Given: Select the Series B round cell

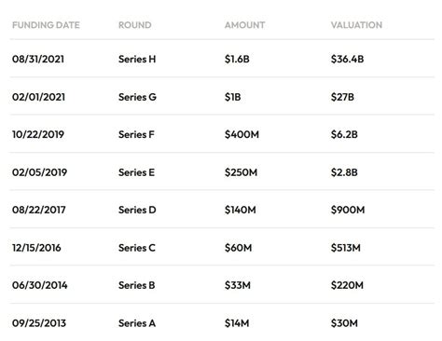Looking at the screenshot, I should 137,285.
